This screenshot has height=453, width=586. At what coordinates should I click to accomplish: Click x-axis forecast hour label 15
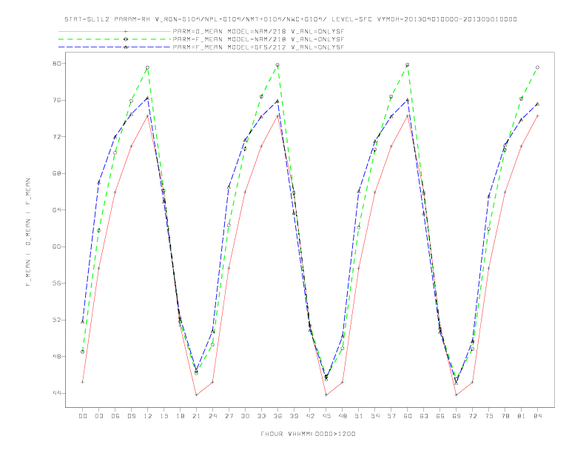(x=164, y=416)
